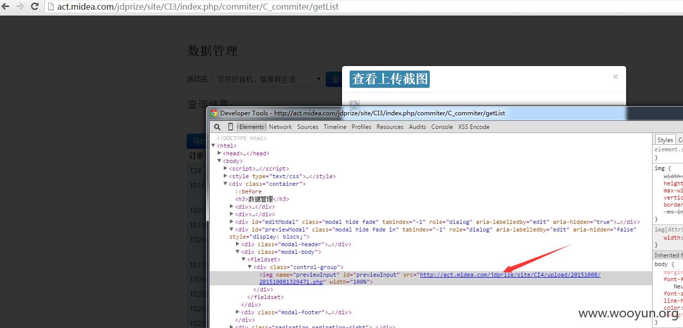Collapse the <html> node arrow
683x328 pixels.
click(213, 146)
